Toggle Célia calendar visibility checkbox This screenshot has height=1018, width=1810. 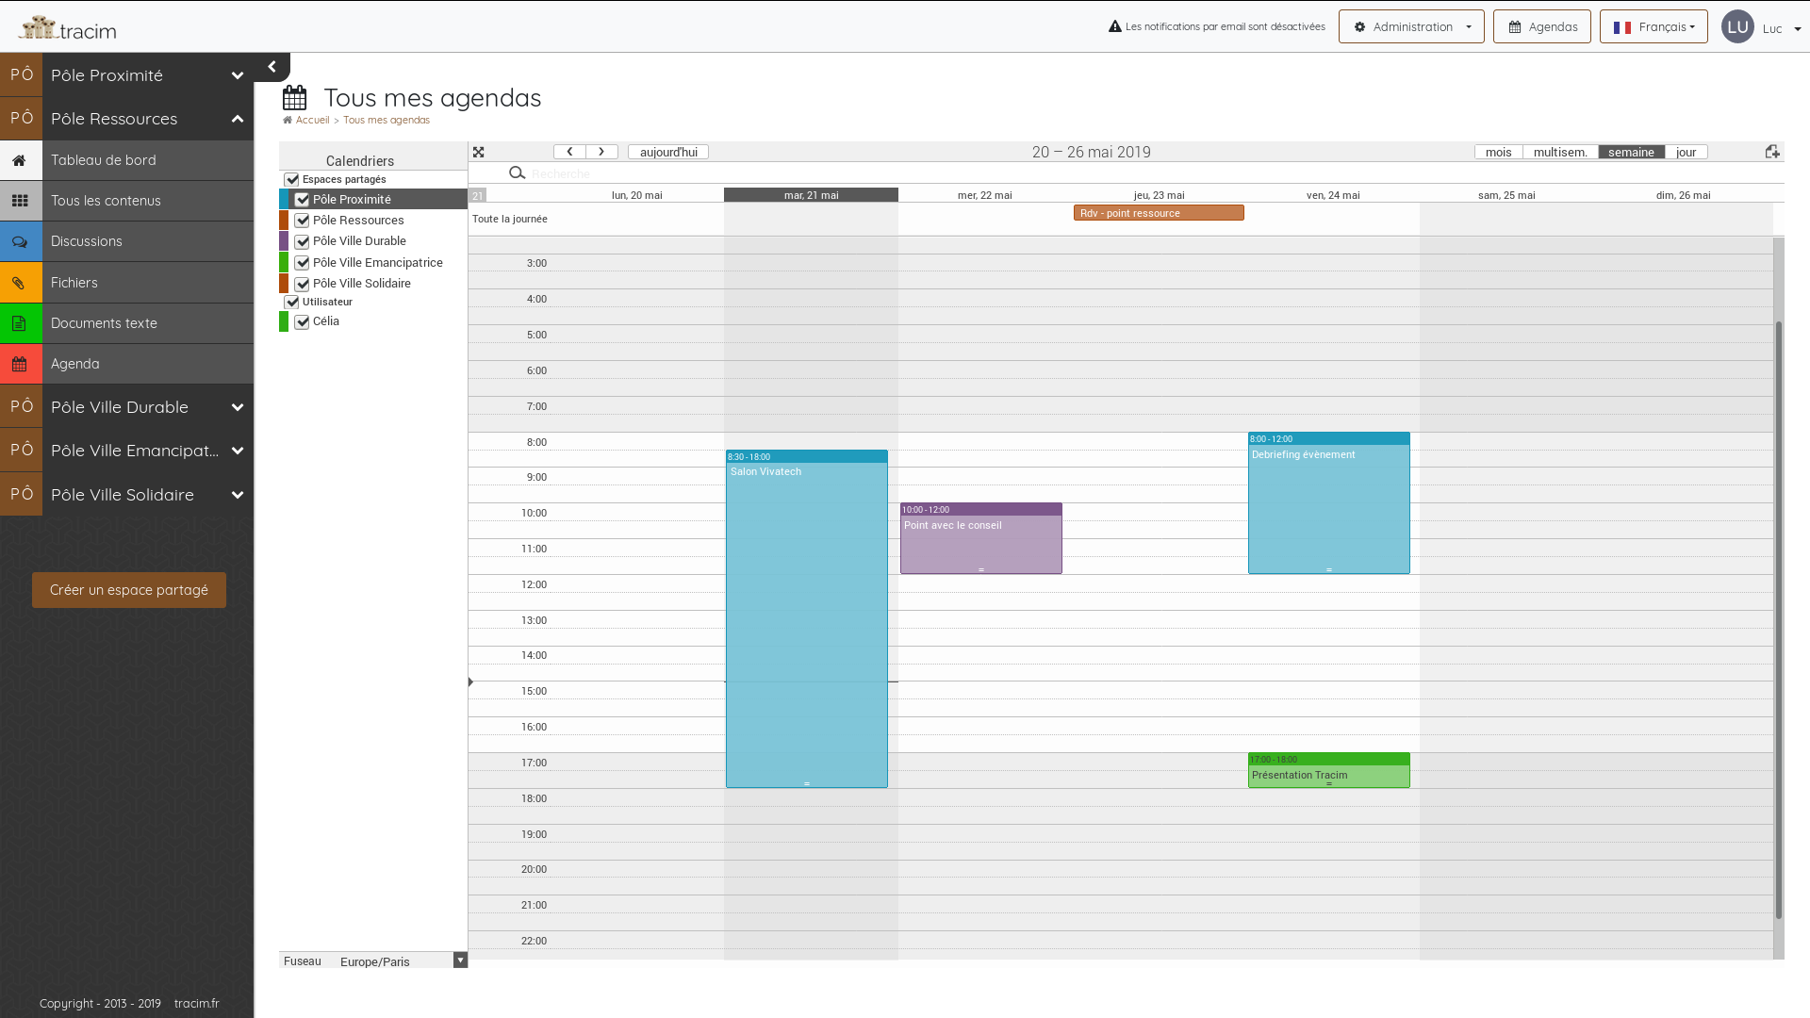302,320
